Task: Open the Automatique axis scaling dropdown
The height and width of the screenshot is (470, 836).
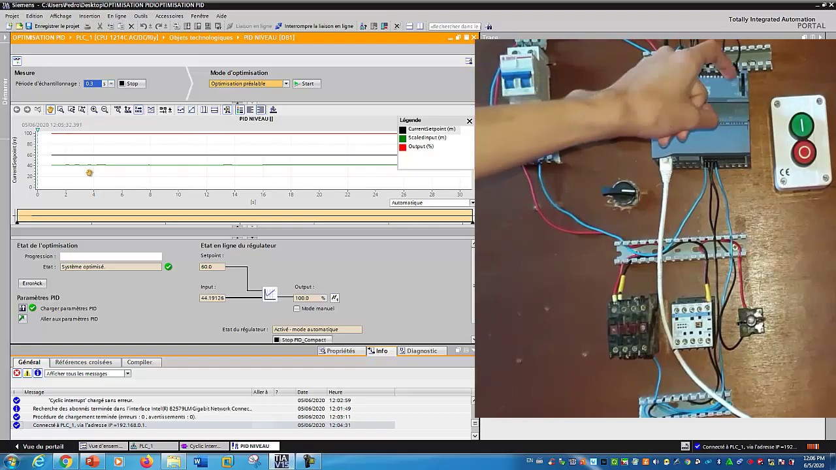Action: [472, 203]
